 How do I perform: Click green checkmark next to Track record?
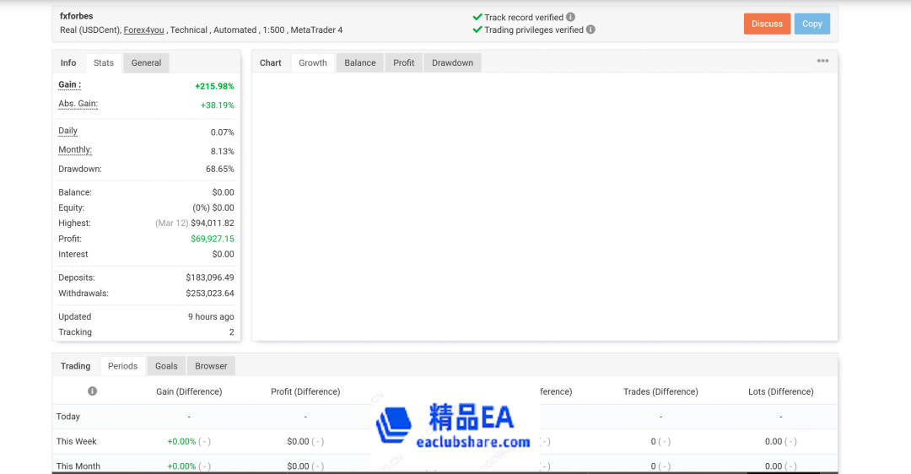point(477,17)
